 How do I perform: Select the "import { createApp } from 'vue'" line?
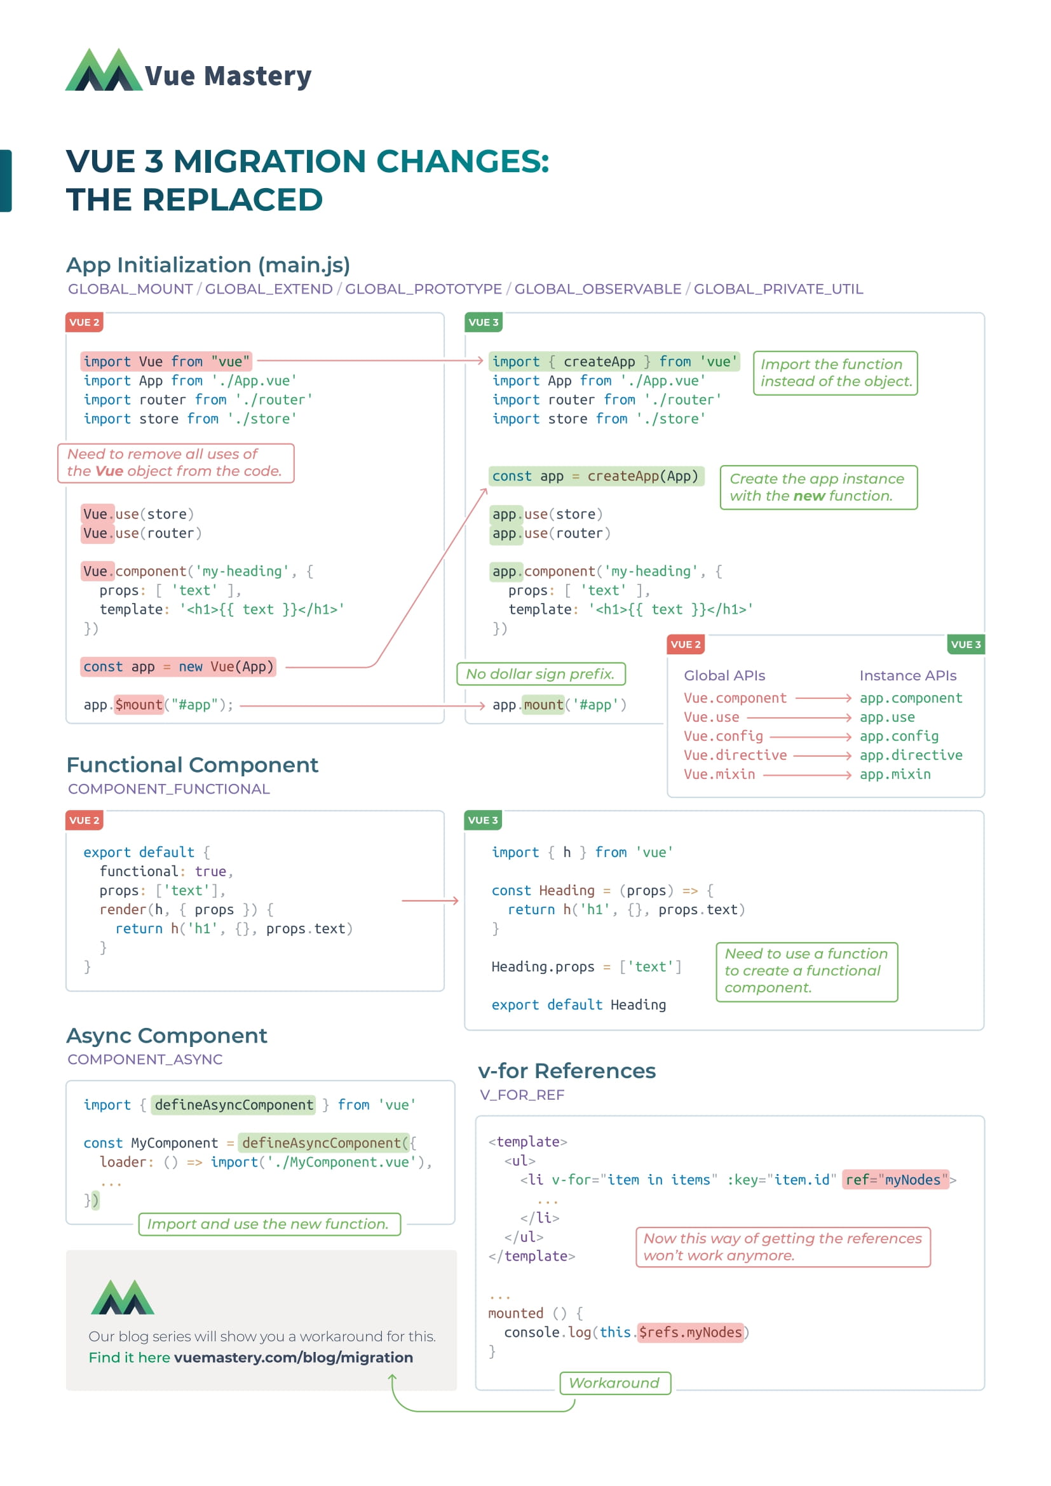click(614, 361)
